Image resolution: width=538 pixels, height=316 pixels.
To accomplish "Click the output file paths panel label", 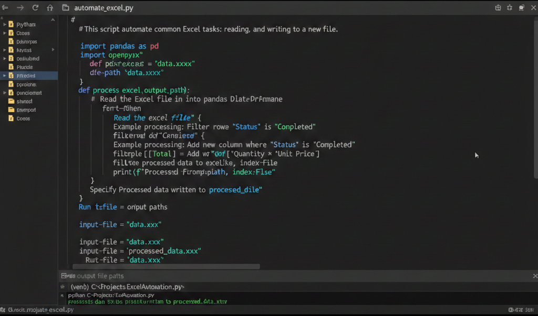I will tap(95, 276).
